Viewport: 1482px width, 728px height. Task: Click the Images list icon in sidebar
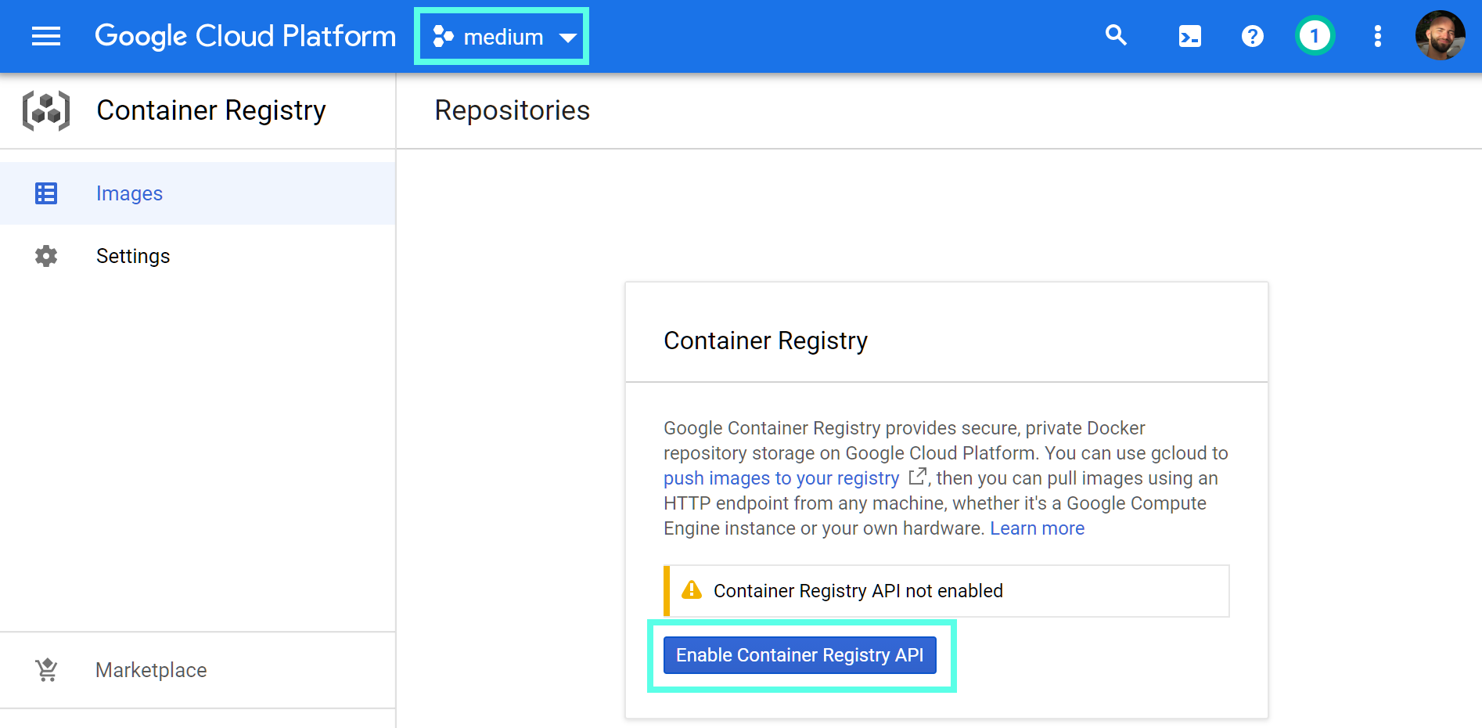(x=46, y=193)
